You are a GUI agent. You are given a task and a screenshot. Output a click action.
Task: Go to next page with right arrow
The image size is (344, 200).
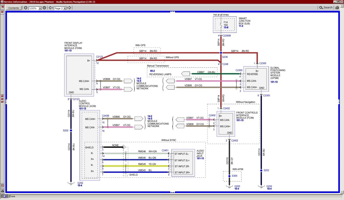click(x=69, y=8)
